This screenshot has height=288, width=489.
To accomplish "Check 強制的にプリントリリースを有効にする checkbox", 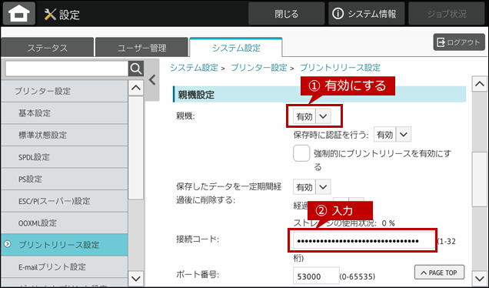I will (301, 153).
